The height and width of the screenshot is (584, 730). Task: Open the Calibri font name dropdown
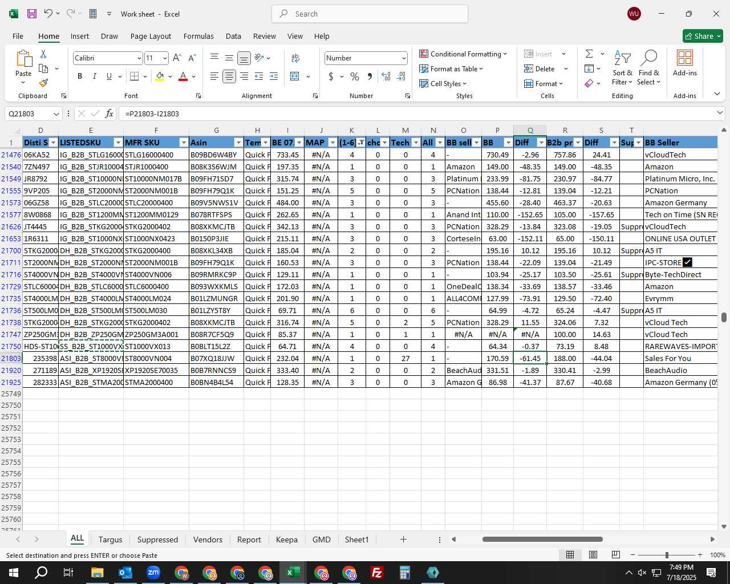(x=139, y=58)
